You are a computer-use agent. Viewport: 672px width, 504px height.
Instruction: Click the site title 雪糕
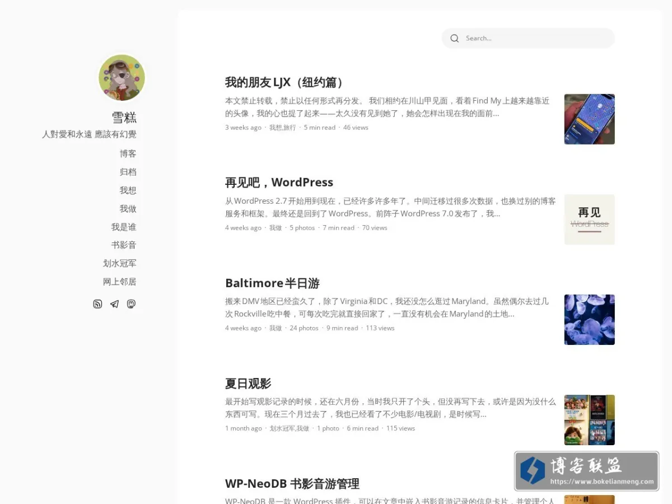[x=124, y=118]
